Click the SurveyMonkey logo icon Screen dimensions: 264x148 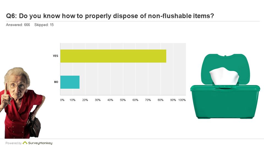click(25, 143)
